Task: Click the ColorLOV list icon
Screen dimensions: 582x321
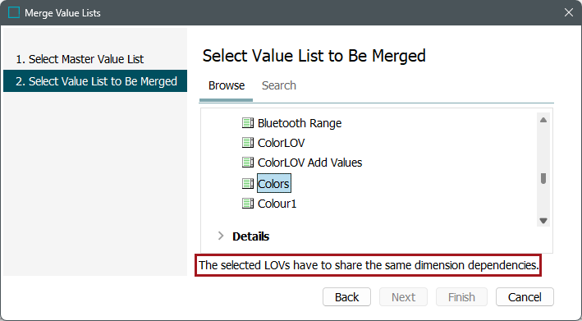Action: pyautogui.click(x=248, y=143)
